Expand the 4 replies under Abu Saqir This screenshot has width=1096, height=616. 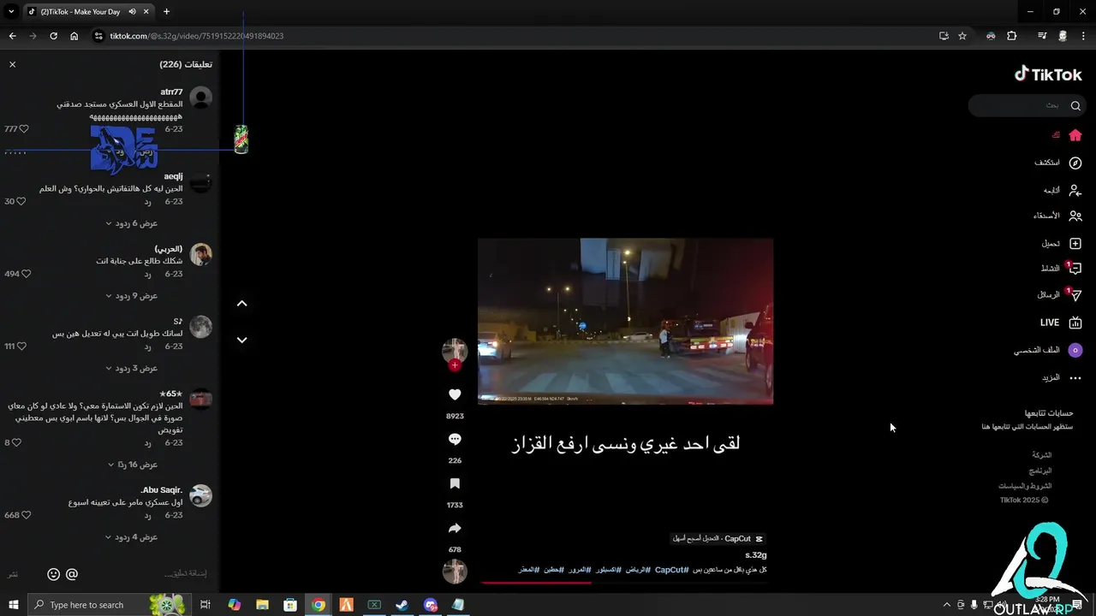click(132, 537)
